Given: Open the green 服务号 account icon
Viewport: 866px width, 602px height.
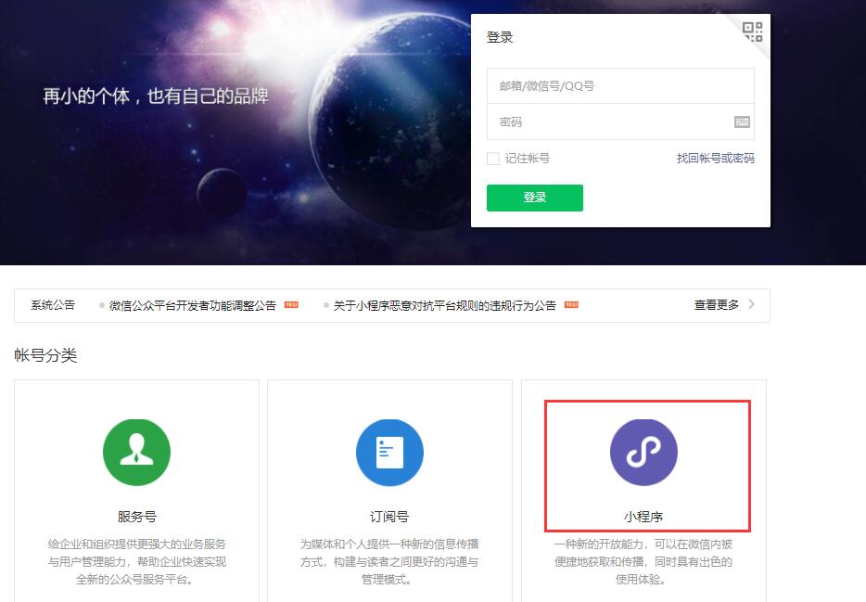Looking at the screenshot, I should pyautogui.click(x=136, y=453).
